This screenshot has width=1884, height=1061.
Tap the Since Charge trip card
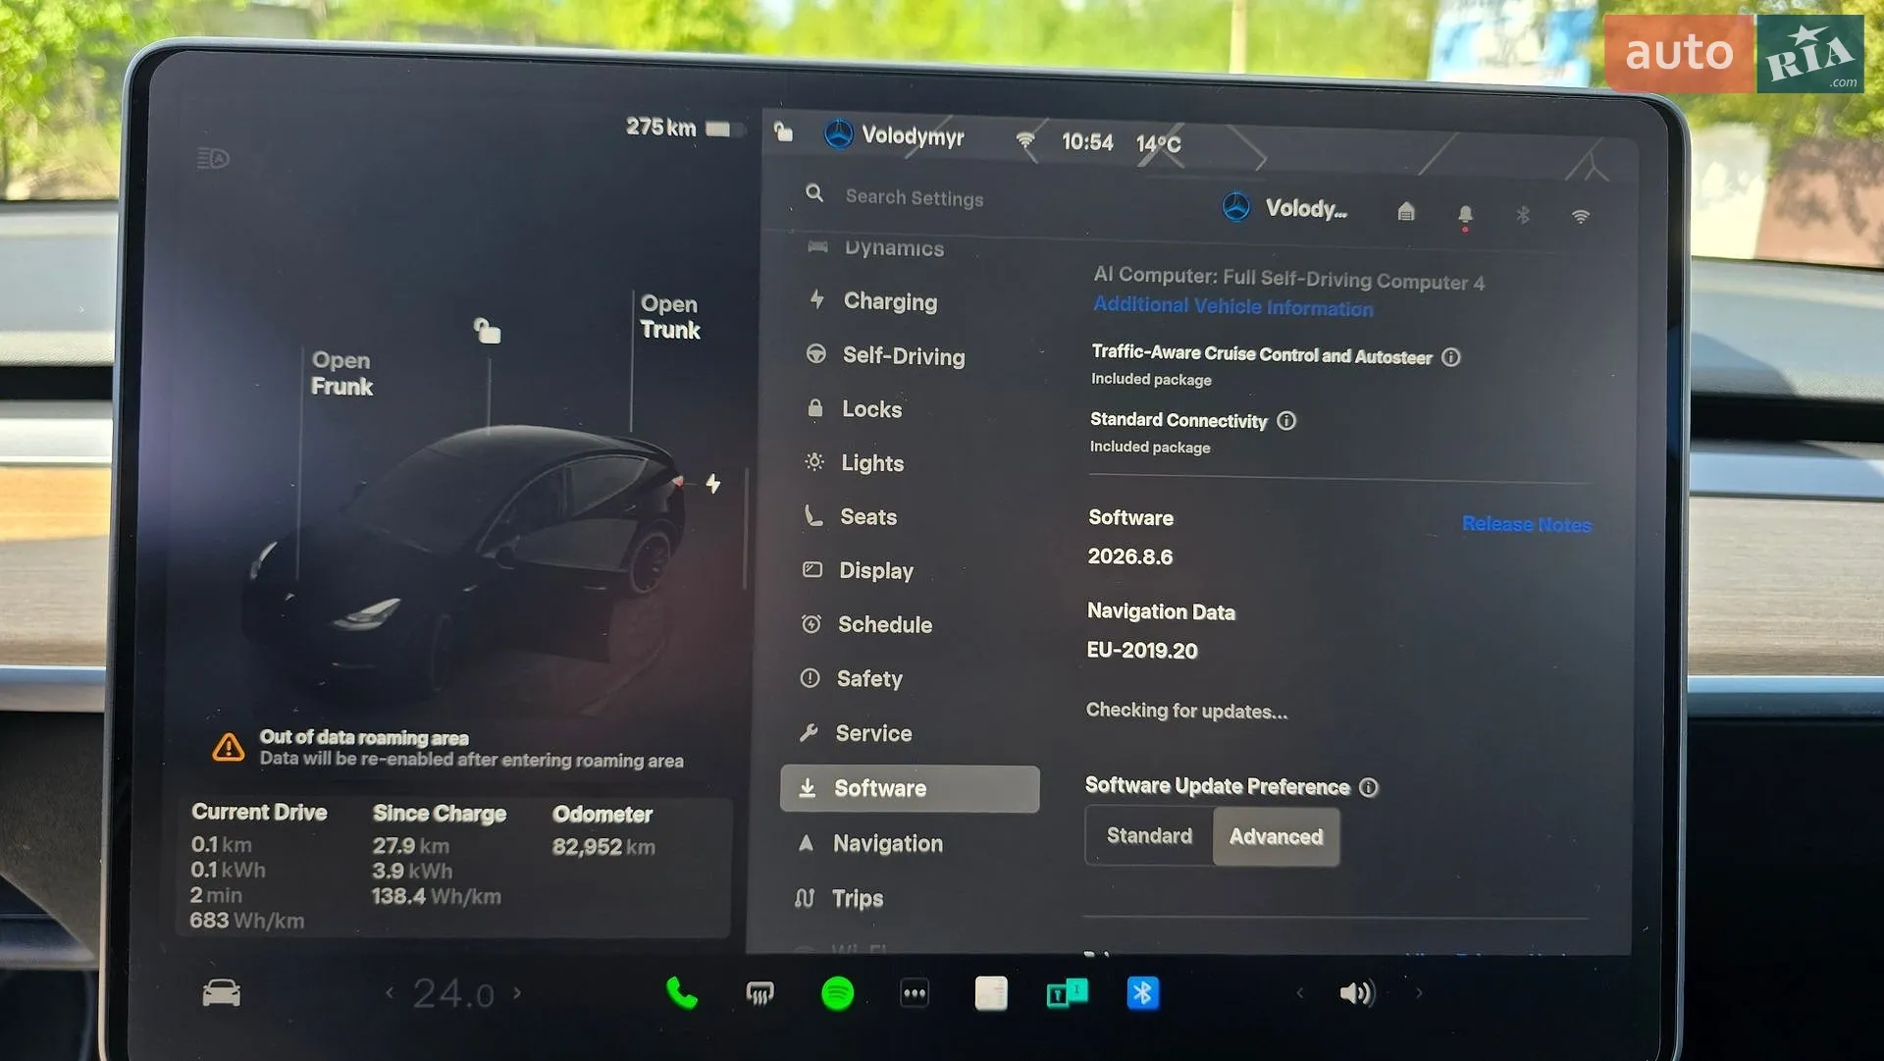tap(439, 855)
